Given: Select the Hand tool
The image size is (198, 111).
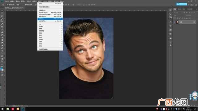Looking at the screenshot, I should pyautogui.click(x=2, y=59).
